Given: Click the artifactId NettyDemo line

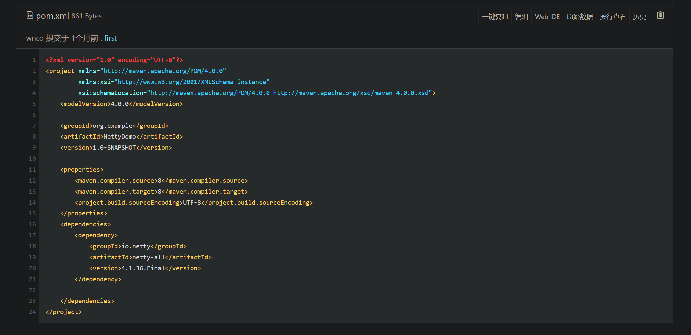Looking at the screenshot, I should (121, 137).
